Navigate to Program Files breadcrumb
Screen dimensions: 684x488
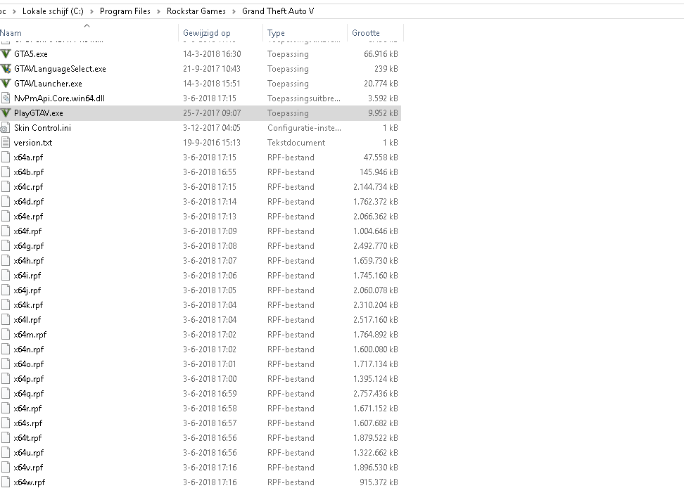click(125, 11)
